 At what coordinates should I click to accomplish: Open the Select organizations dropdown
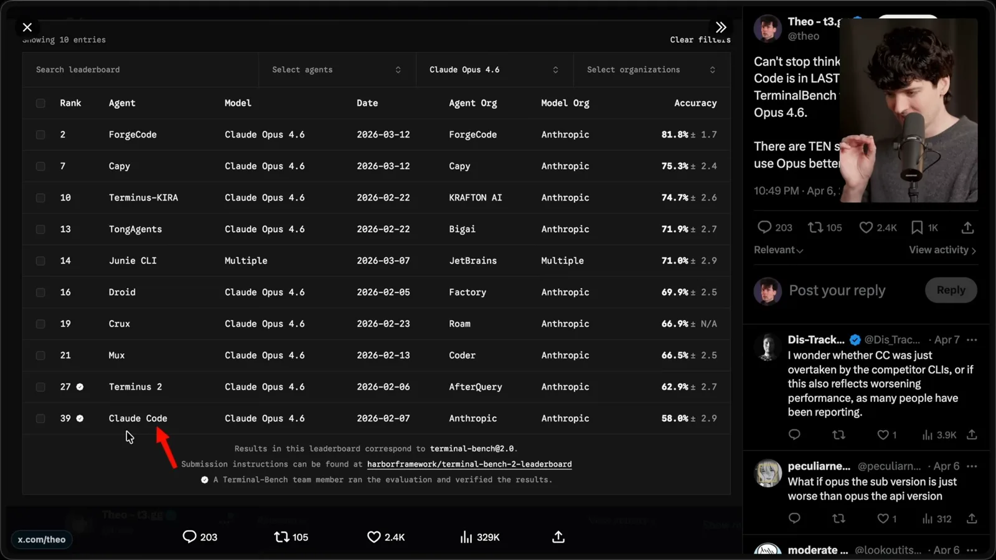(652, 70)
